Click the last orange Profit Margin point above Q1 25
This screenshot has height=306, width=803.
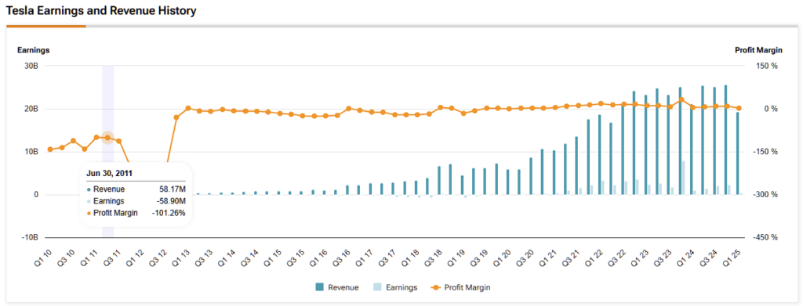coord(739,108)
